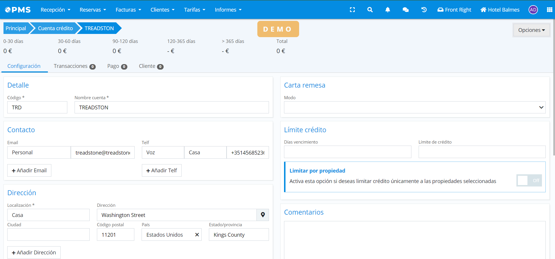This screenshot has width=555, height=259.
Task: Click the map pin icon beside Dirección
Action: (x=263, y=215)
